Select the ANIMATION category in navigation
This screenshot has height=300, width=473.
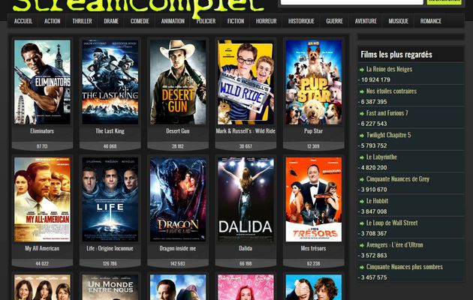(173, 21)
